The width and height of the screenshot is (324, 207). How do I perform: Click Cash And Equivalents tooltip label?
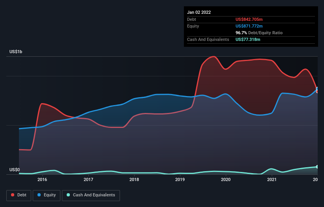tap(208, 39)
